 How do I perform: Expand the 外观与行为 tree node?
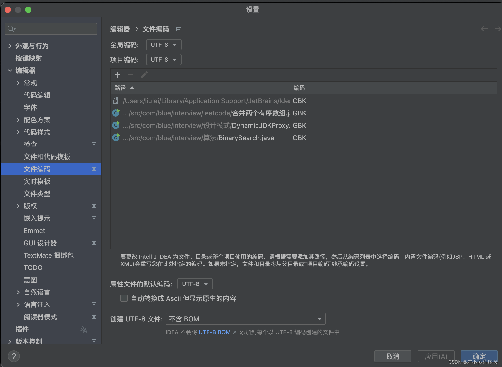coord(10,46)
